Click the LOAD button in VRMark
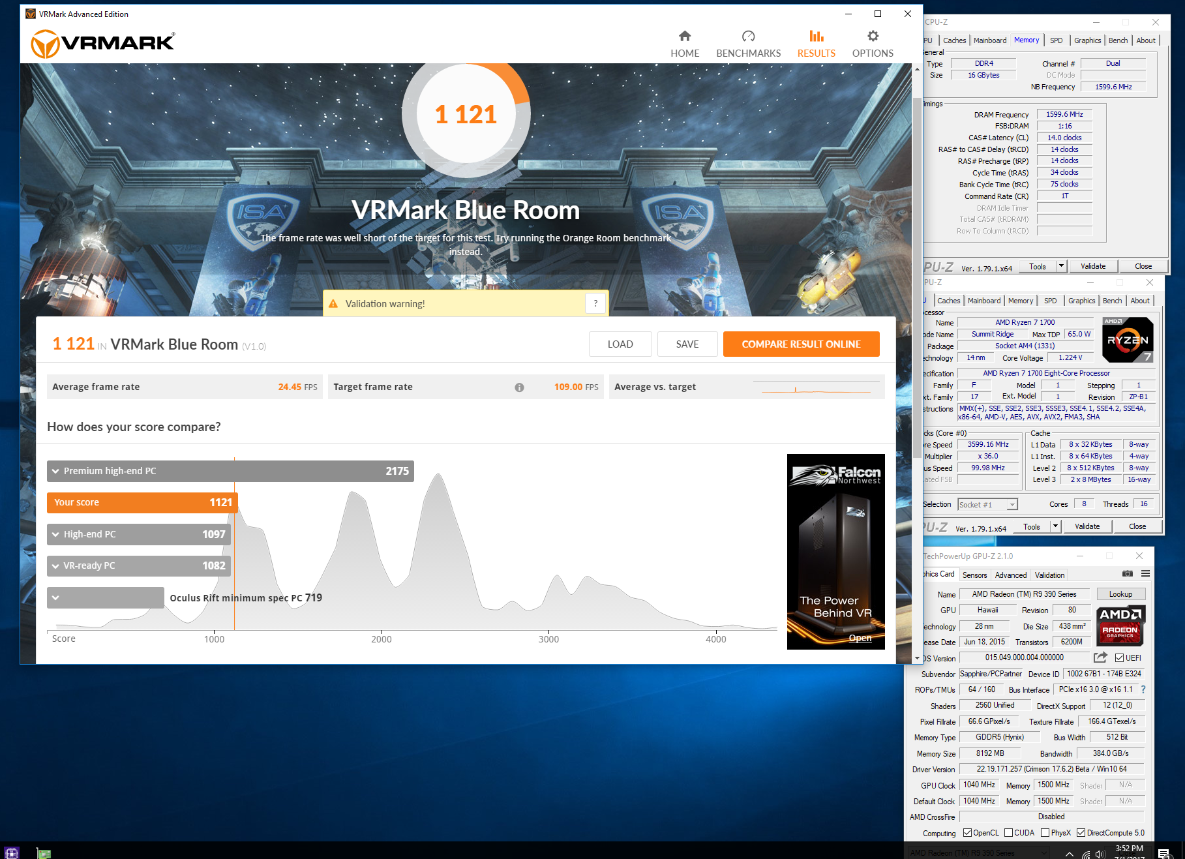The height and width of the screenshot is (859, 1185). (x=620, y=344)
